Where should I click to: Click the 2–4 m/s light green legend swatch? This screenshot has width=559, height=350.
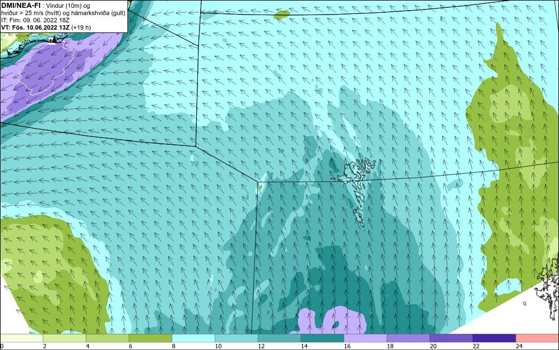(64, 338)
